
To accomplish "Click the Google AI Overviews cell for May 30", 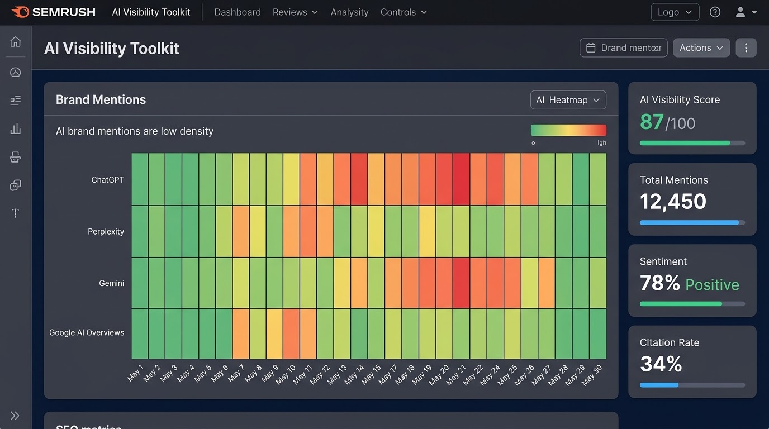I will click(598, 333).
